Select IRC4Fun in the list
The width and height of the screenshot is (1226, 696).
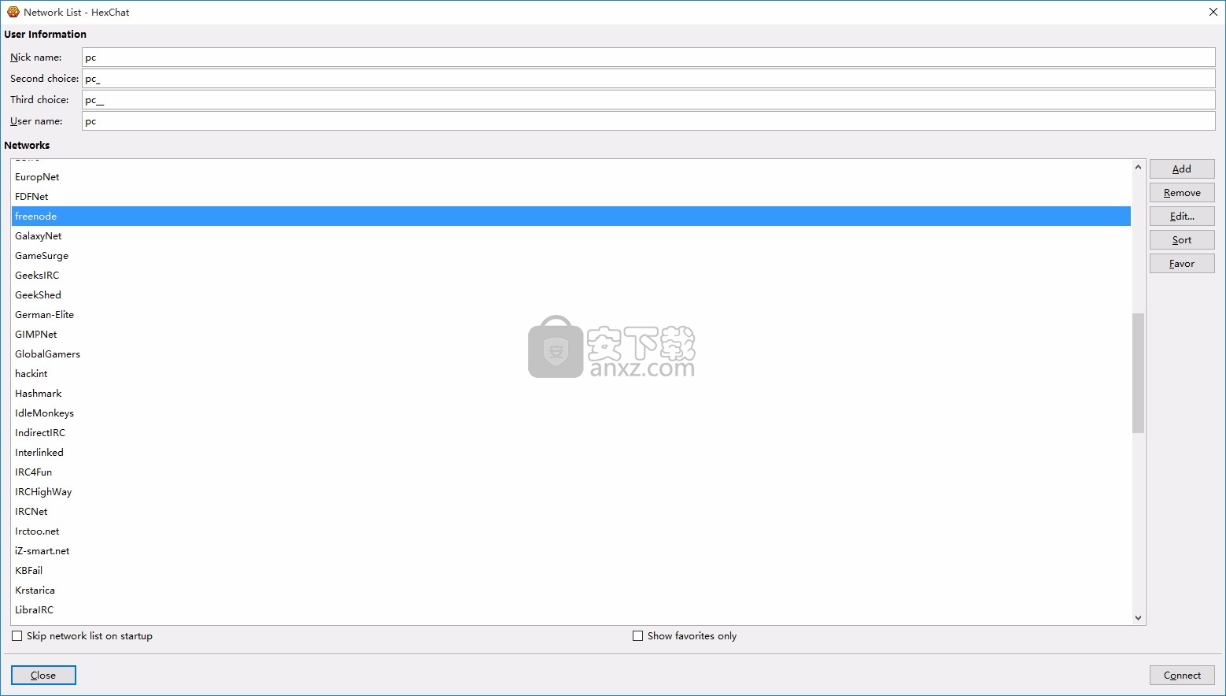click(571, 472)
